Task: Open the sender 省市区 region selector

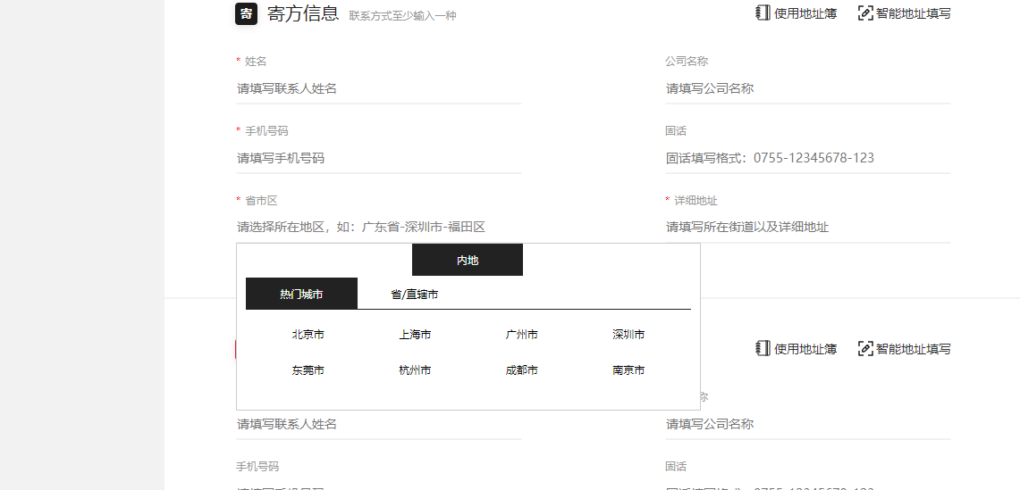Action: (378, 228)
